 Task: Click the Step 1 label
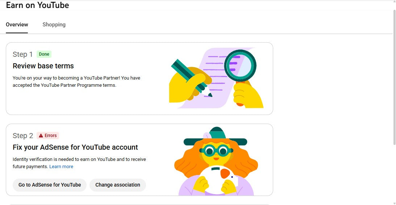point(22,54)
